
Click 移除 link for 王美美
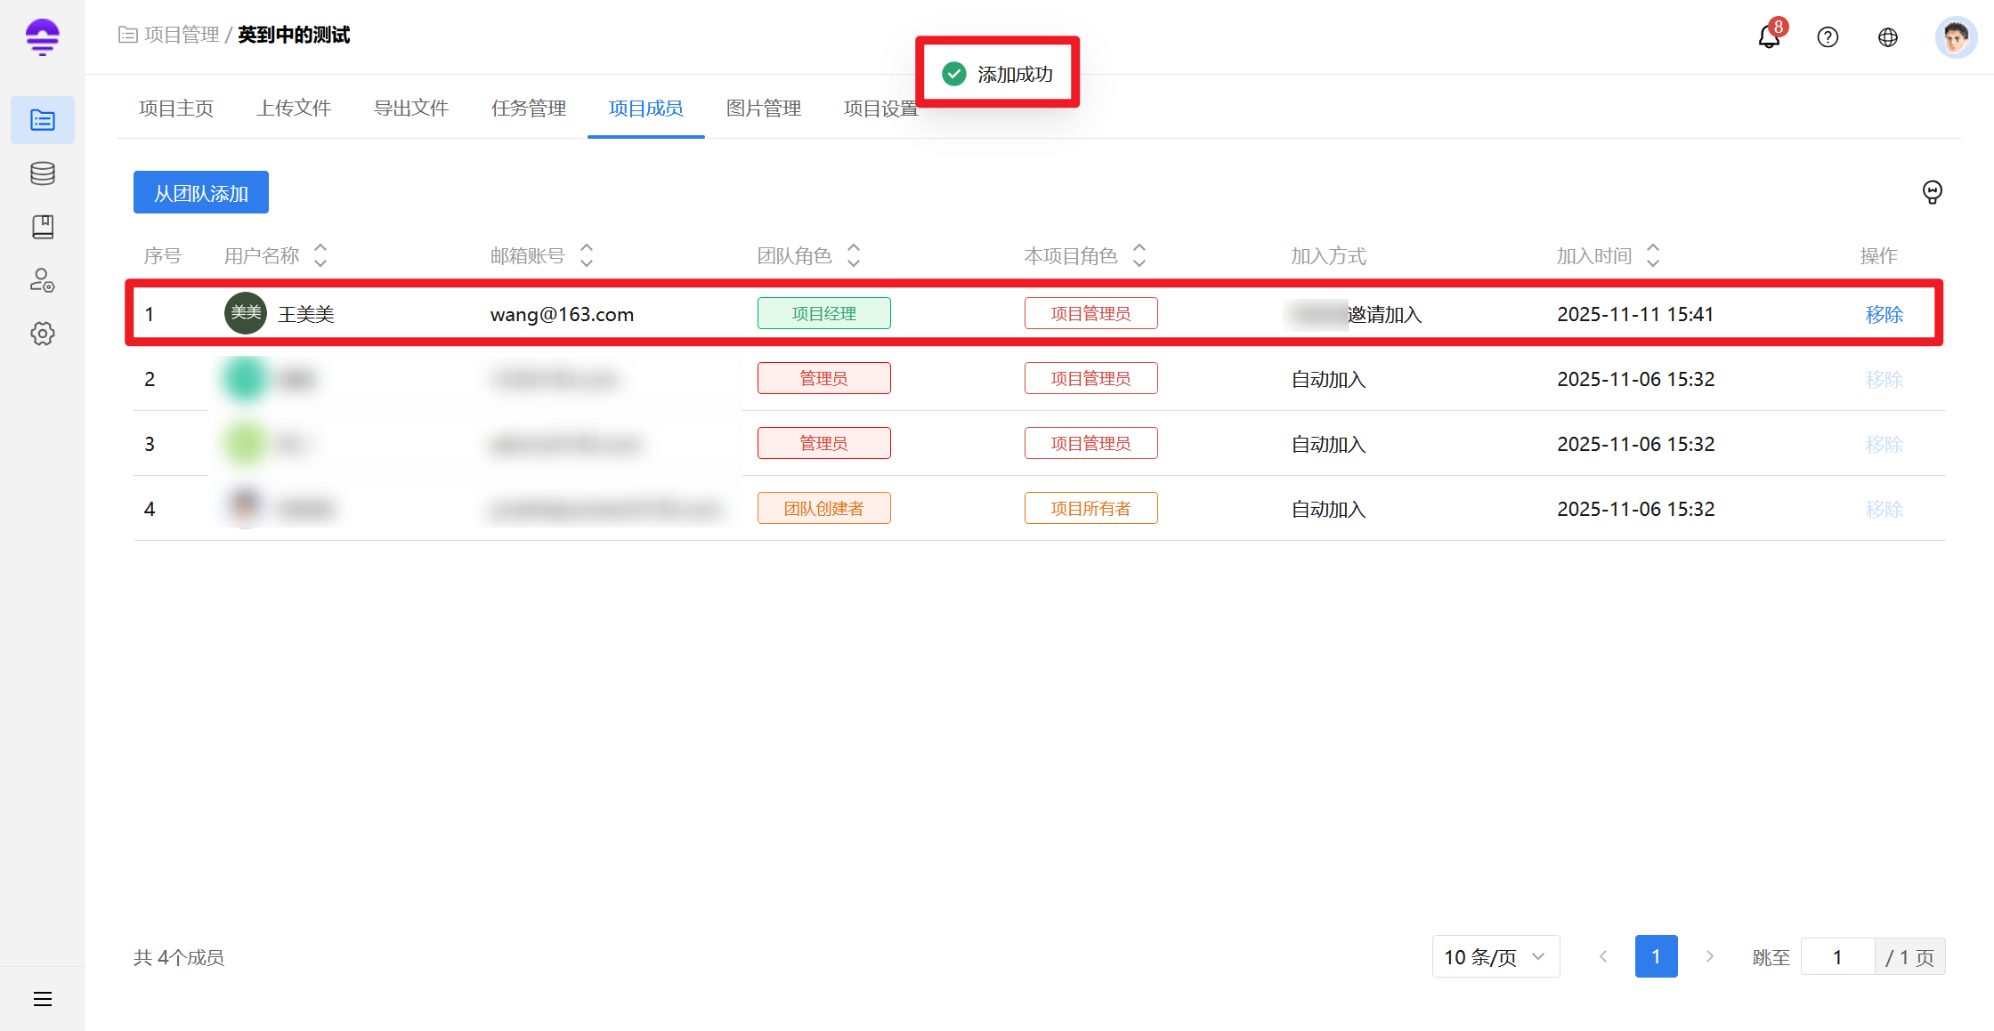point(1884,314)
